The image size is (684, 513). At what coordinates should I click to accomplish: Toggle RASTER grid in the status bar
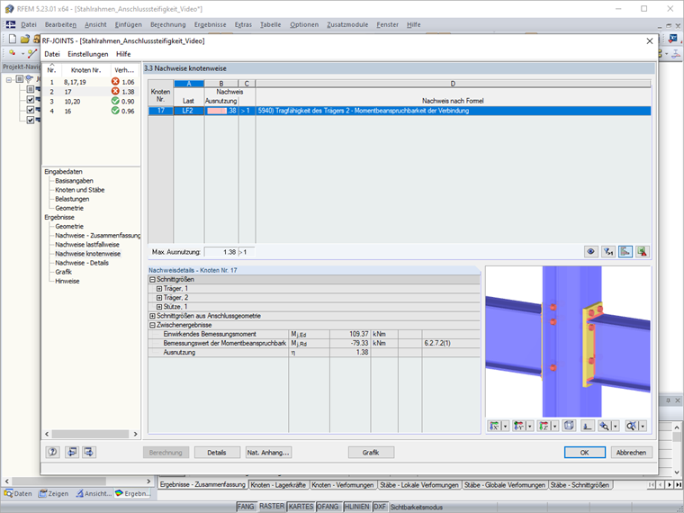point(272,507)
